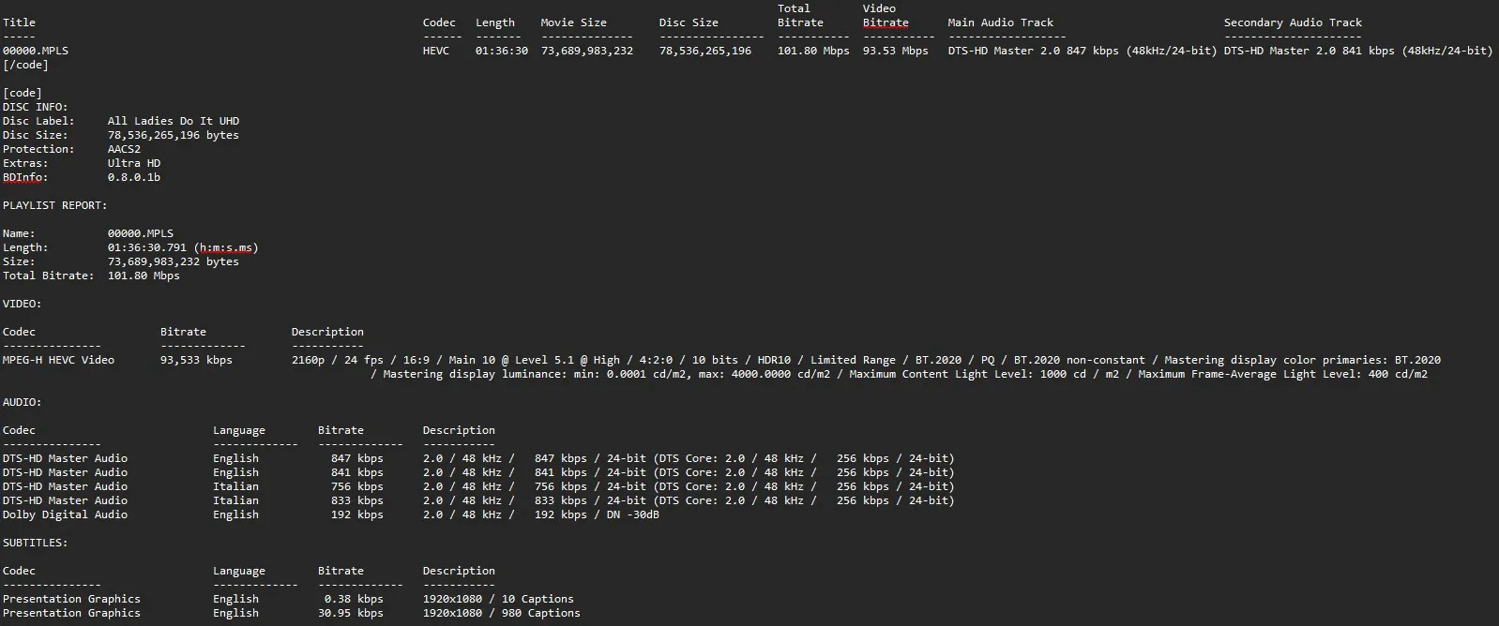1499x626 pixels.
Task: Click the AUDIO: section heading
Action: pyautogui.click(x=22, y=402)
